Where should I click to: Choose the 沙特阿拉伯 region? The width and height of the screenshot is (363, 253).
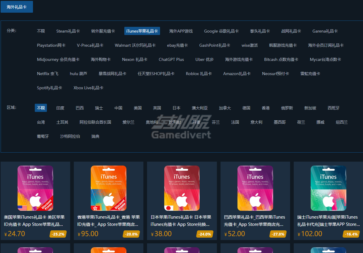70,136
